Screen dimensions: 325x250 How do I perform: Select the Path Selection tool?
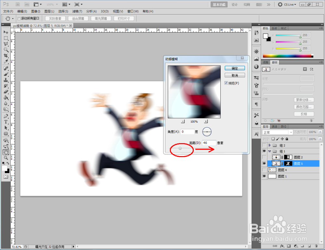pyautogui.click(x=6, y=128)
